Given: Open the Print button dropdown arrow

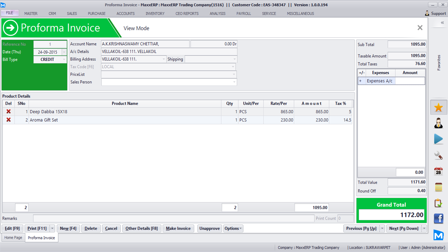Looking at the screenshot, I should click(x=52, y=228).
